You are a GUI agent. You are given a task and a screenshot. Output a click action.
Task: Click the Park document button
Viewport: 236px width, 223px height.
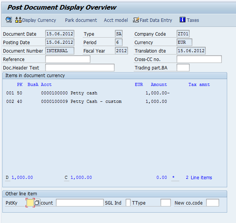tap(81, 20)
